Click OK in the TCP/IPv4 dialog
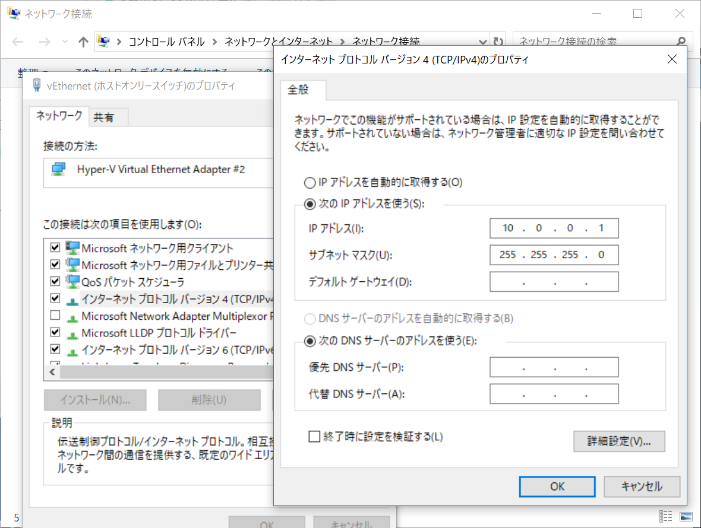The height and width of the screenshot is (528, 701). click(x=557, y=486)
